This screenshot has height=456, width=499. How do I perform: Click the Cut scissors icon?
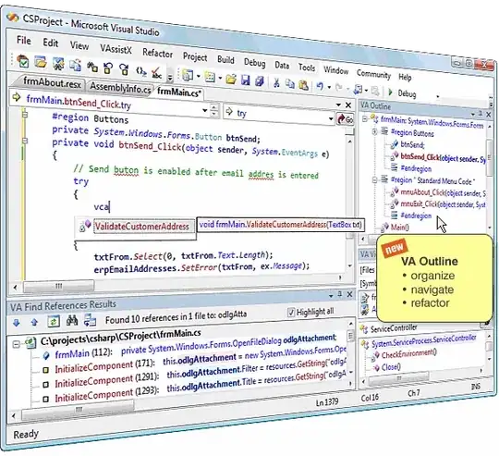(276, 83)
